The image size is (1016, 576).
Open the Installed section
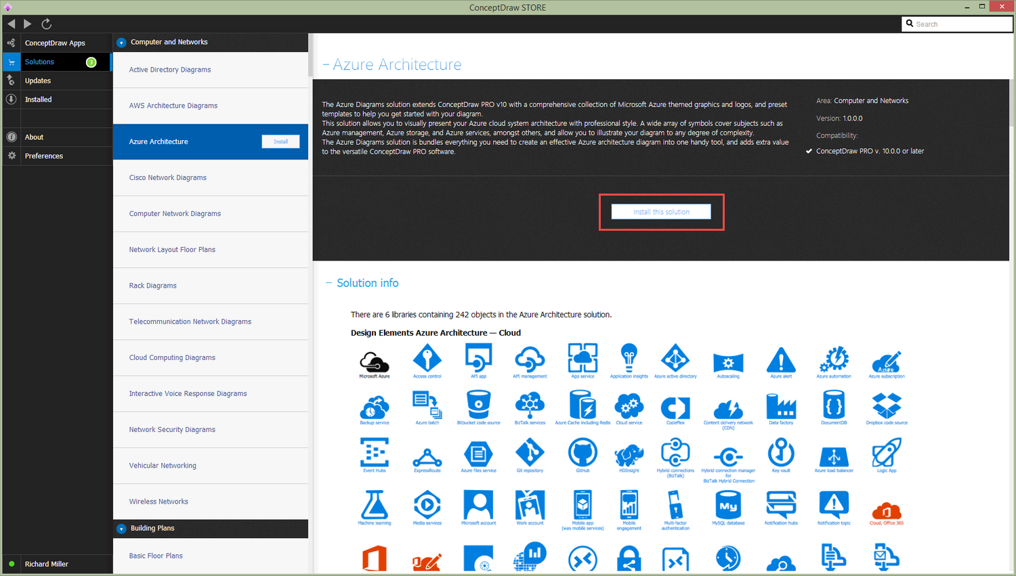coord(39,99)
